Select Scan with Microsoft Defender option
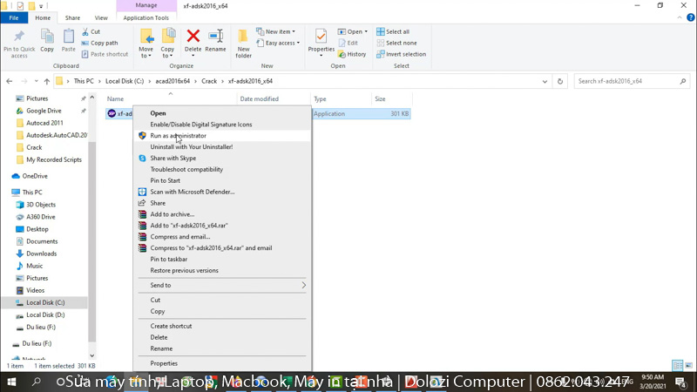Image resolution: width=697 pixels, height=392 pixels. tap(193, 192)
